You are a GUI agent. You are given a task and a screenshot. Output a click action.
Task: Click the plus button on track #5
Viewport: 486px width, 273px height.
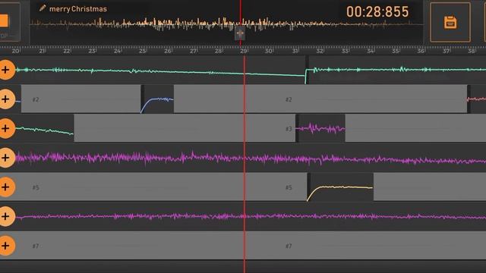pyautogui.click(x=6, y=187)
